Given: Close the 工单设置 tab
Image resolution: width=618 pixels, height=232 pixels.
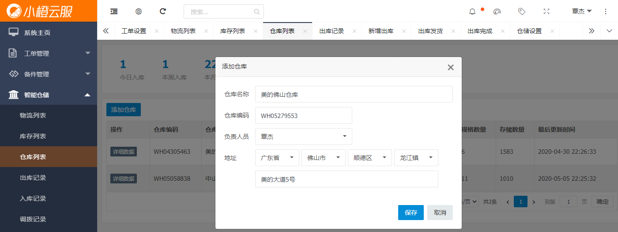Looking at the screenshot, I should pyautogui.click(x=157, y=31).
